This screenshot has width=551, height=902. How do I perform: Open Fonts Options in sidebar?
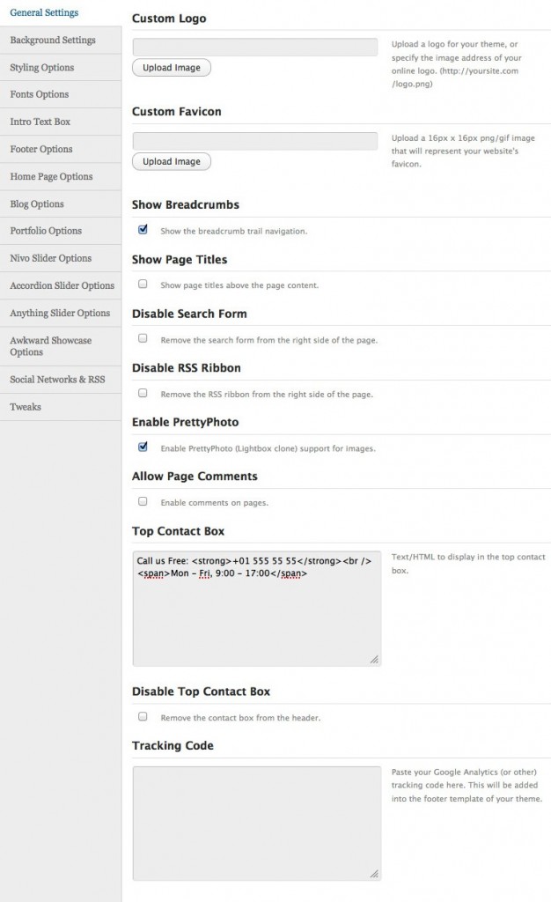(40, 94)
